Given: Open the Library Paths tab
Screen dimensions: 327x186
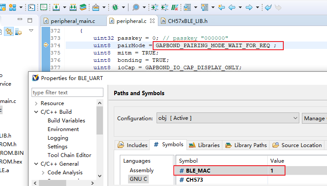Looking at the screenshot, I should 246,145.
